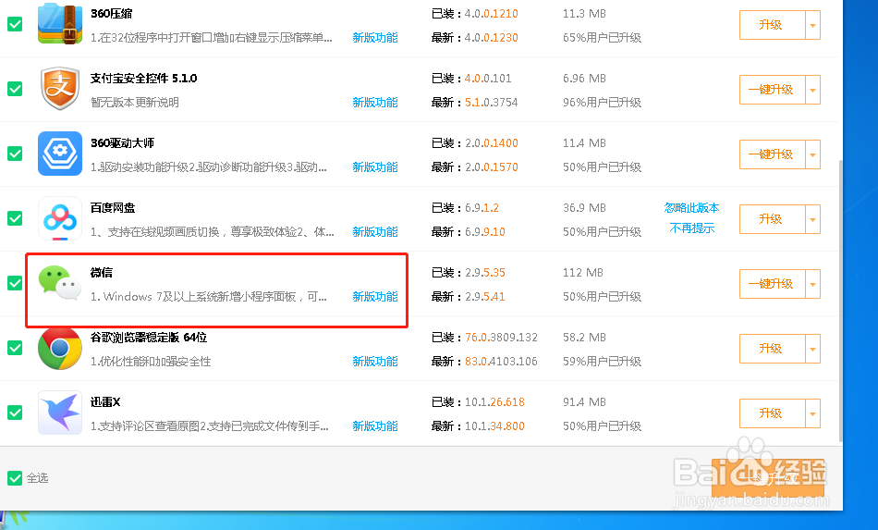878x530 pixels.
Task: Click the 360压缩 archive icon
Action: point(60,23)
